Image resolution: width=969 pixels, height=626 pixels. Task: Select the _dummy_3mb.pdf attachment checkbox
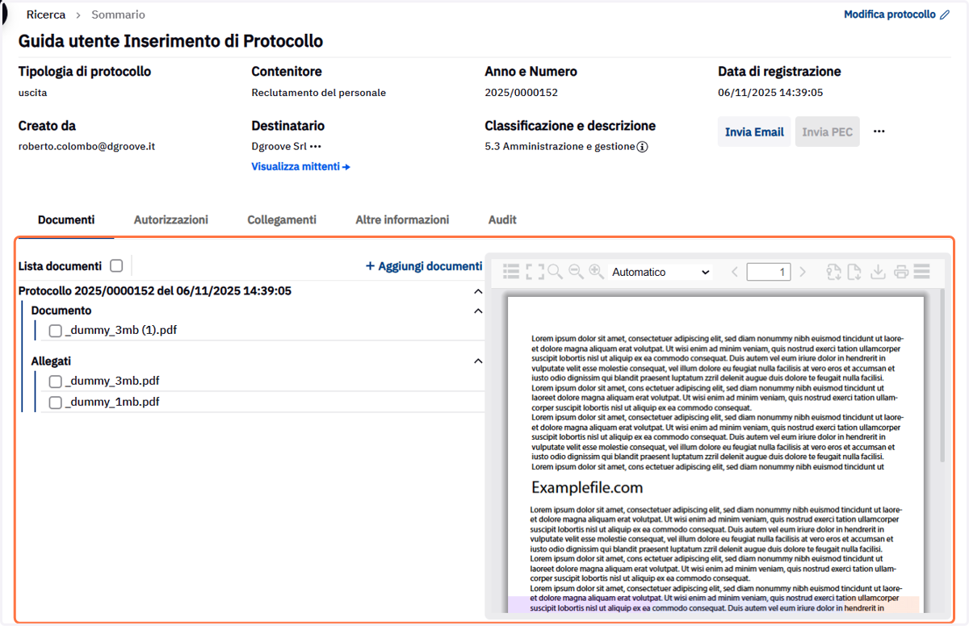[x=56, y=382]
